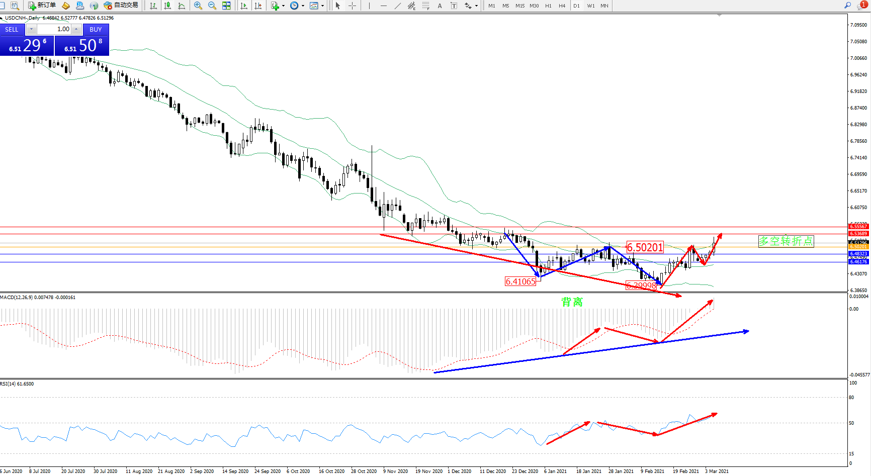
Task: Click the Zoom Out magnifier icon
Action: 212,6
